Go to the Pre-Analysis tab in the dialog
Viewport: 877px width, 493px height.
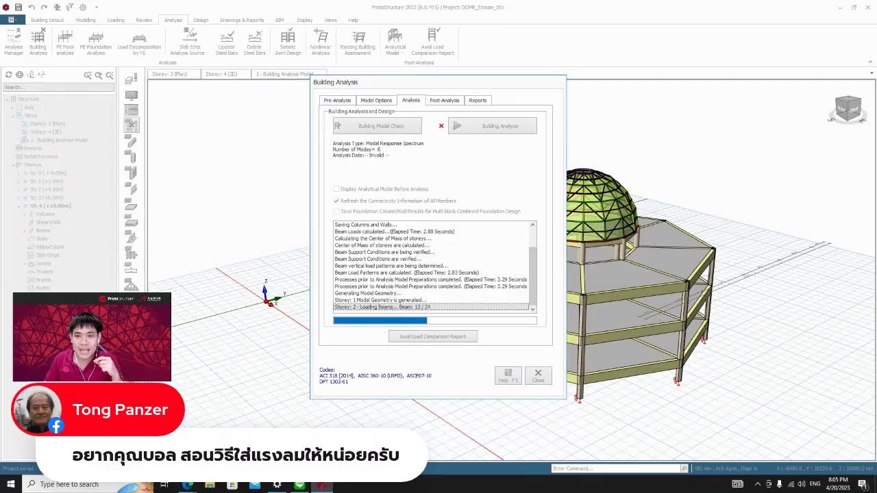337,101
